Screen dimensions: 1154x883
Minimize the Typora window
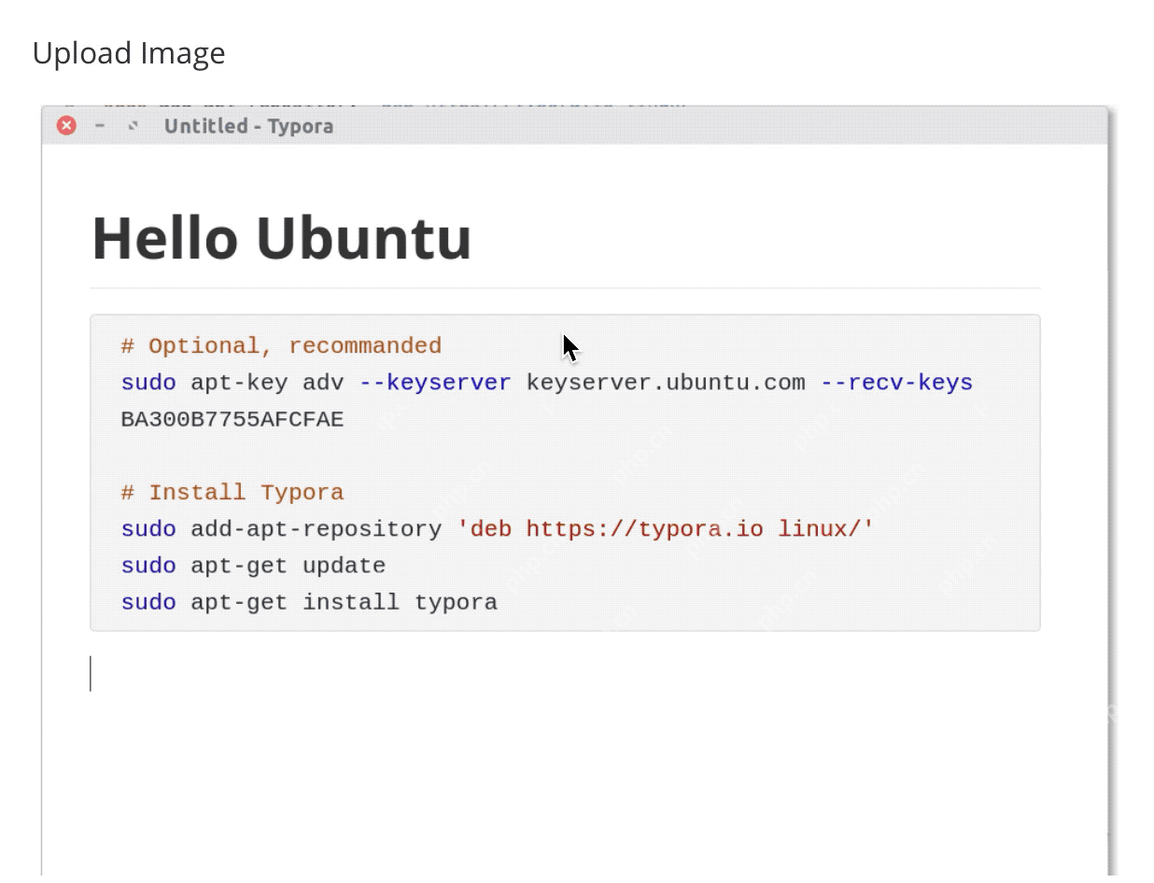tap(100, 125)
